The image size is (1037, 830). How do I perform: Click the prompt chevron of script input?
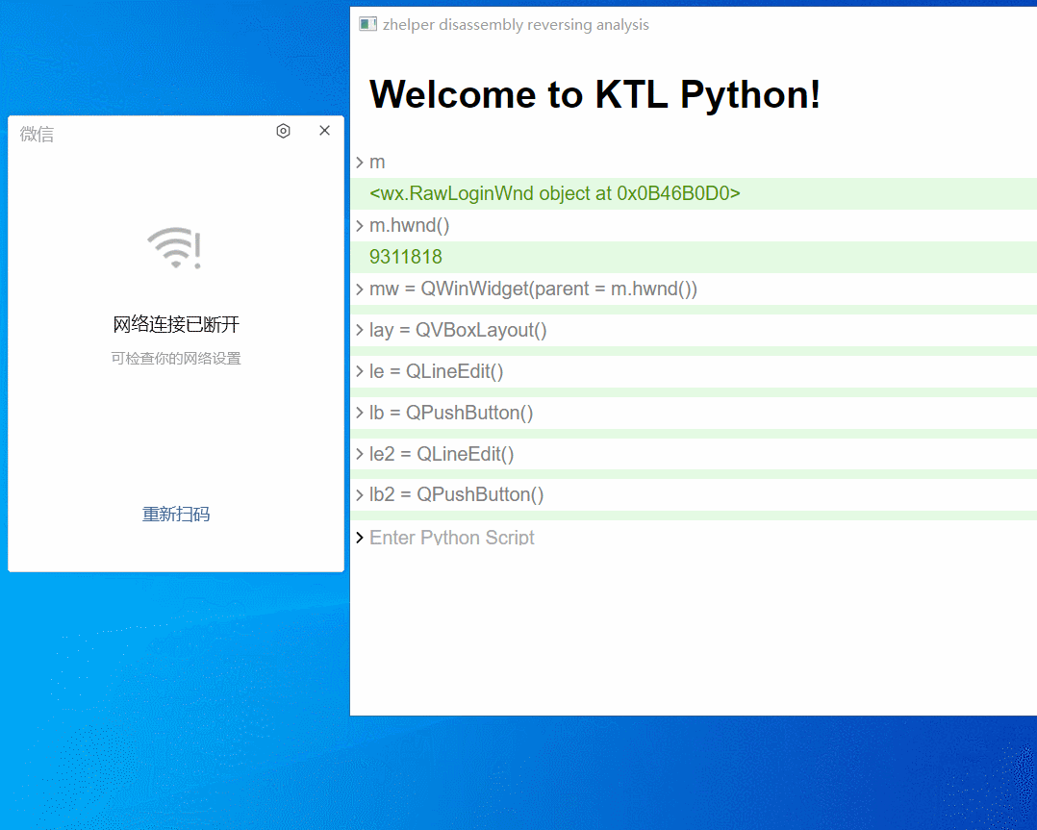click(360, 537)
